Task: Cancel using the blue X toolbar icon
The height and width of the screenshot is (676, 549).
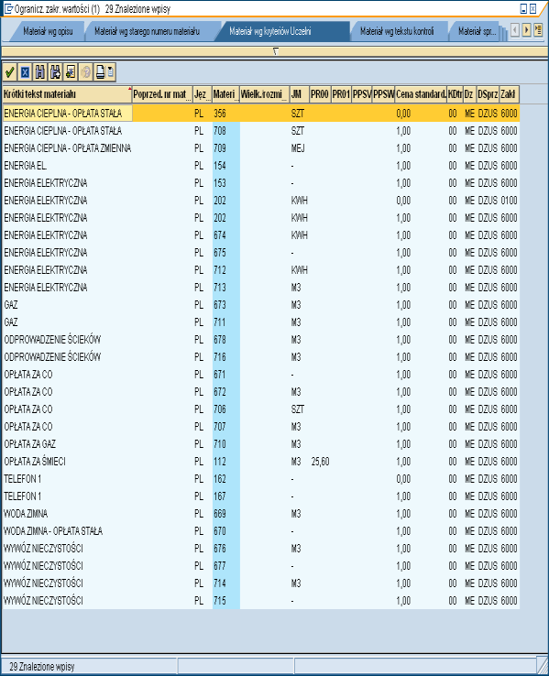Action: coord(25,72)
